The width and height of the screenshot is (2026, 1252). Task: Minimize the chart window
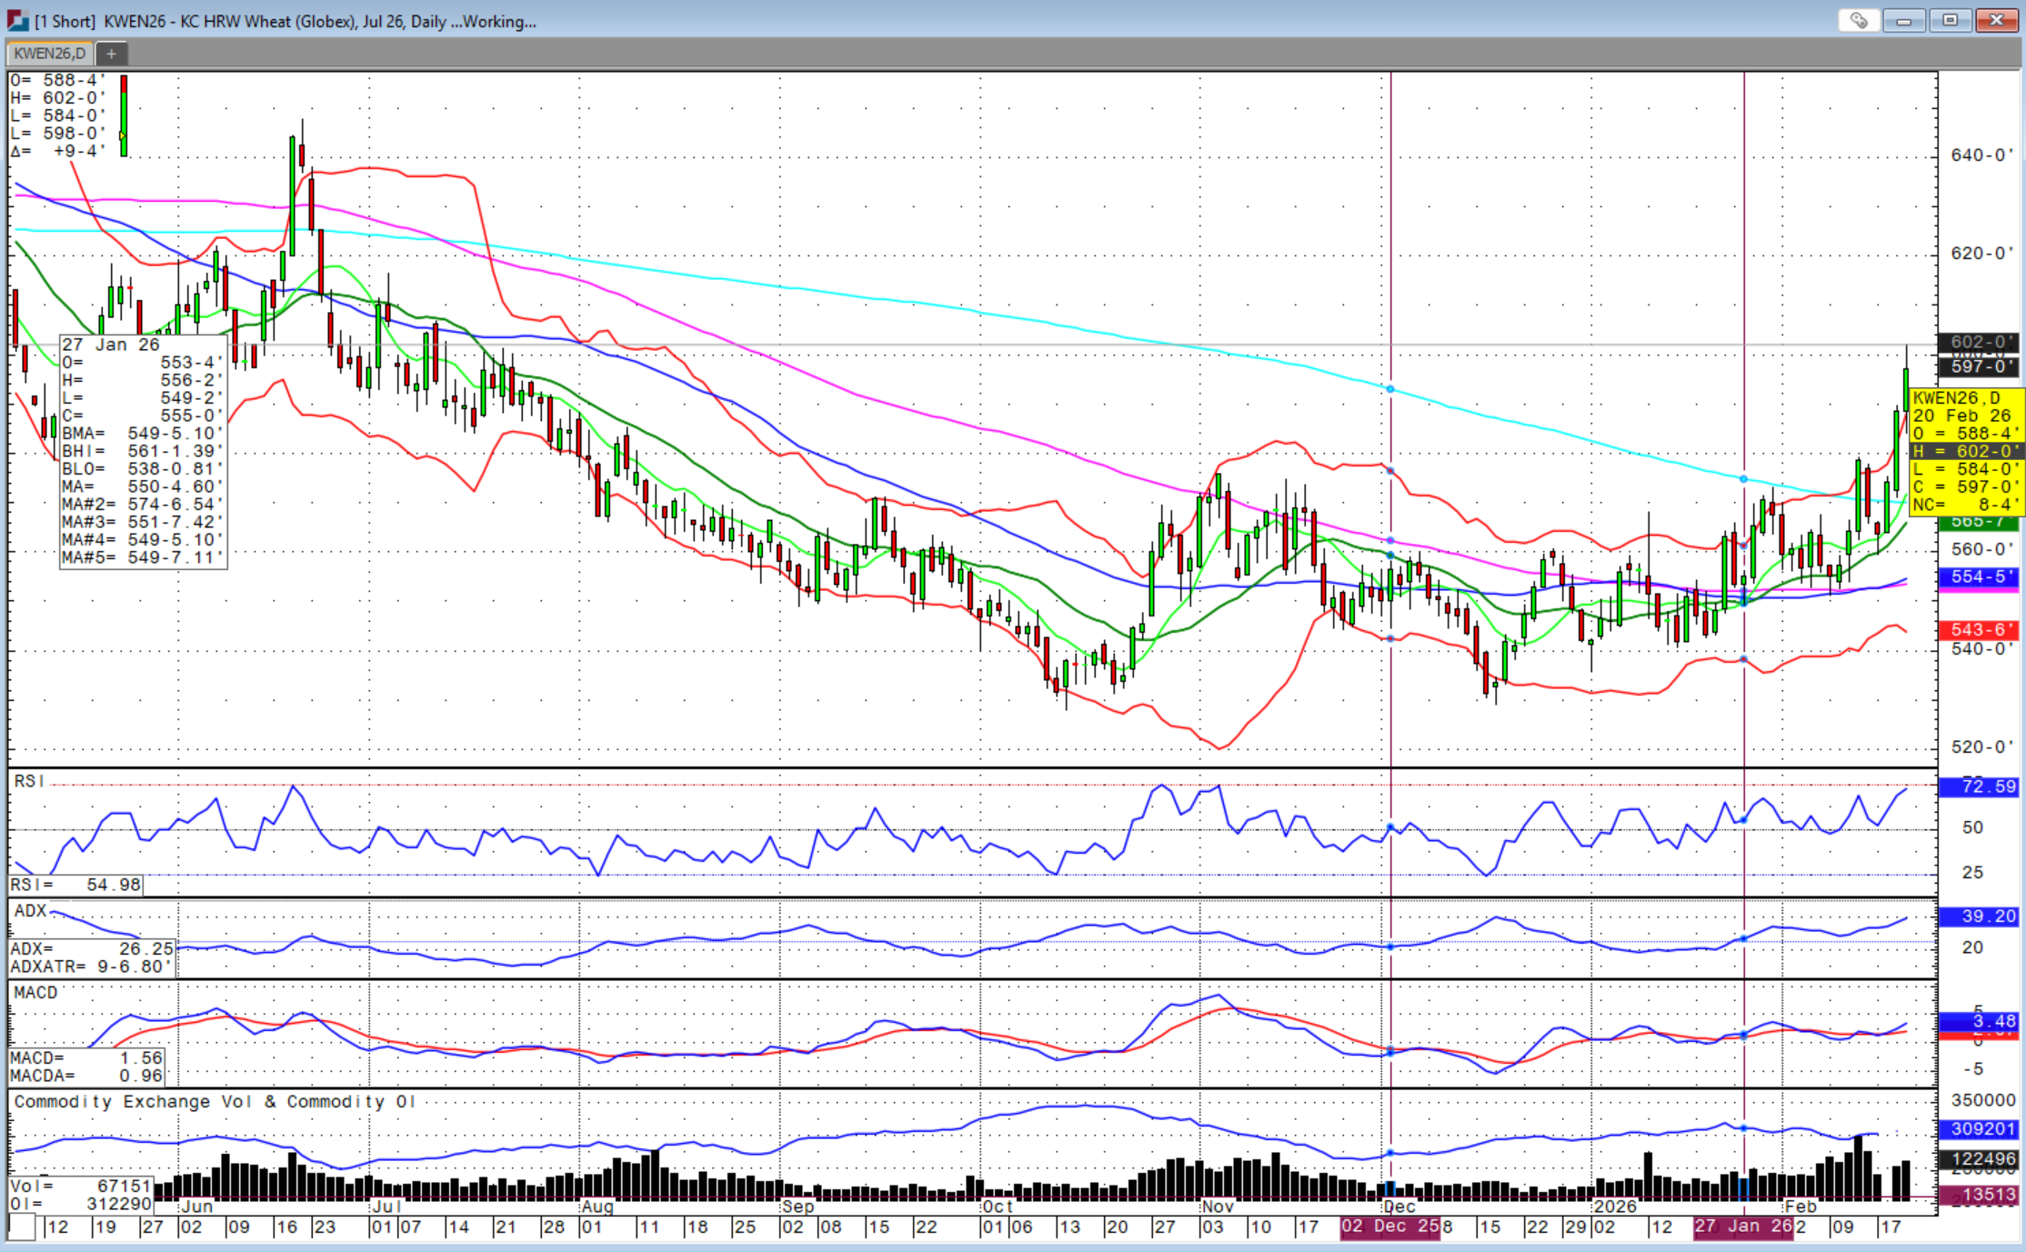1903,20
